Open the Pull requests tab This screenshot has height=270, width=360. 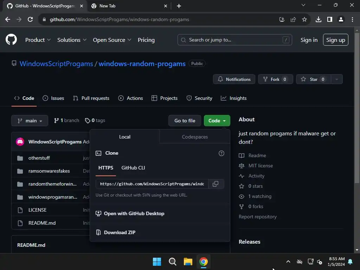(x=91, y=98)
